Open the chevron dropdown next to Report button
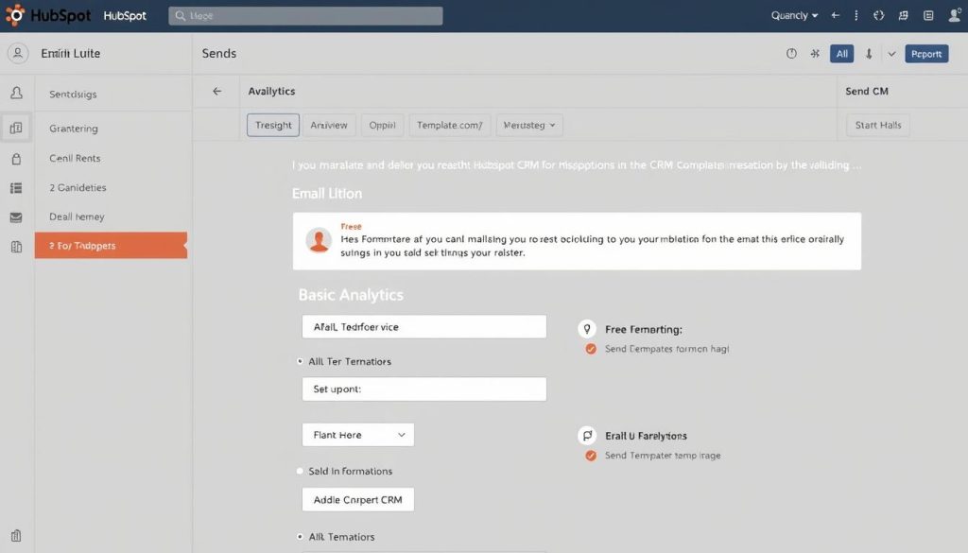 (891, 54)
